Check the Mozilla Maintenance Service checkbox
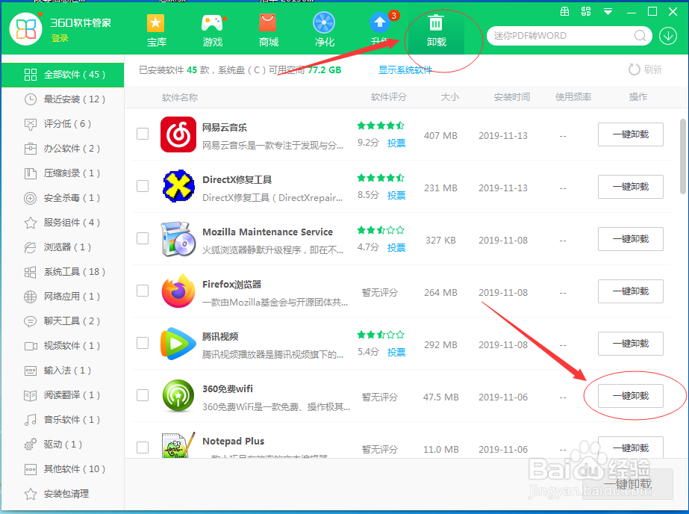Viewport: 689px width, 514px height. point(143,238)
